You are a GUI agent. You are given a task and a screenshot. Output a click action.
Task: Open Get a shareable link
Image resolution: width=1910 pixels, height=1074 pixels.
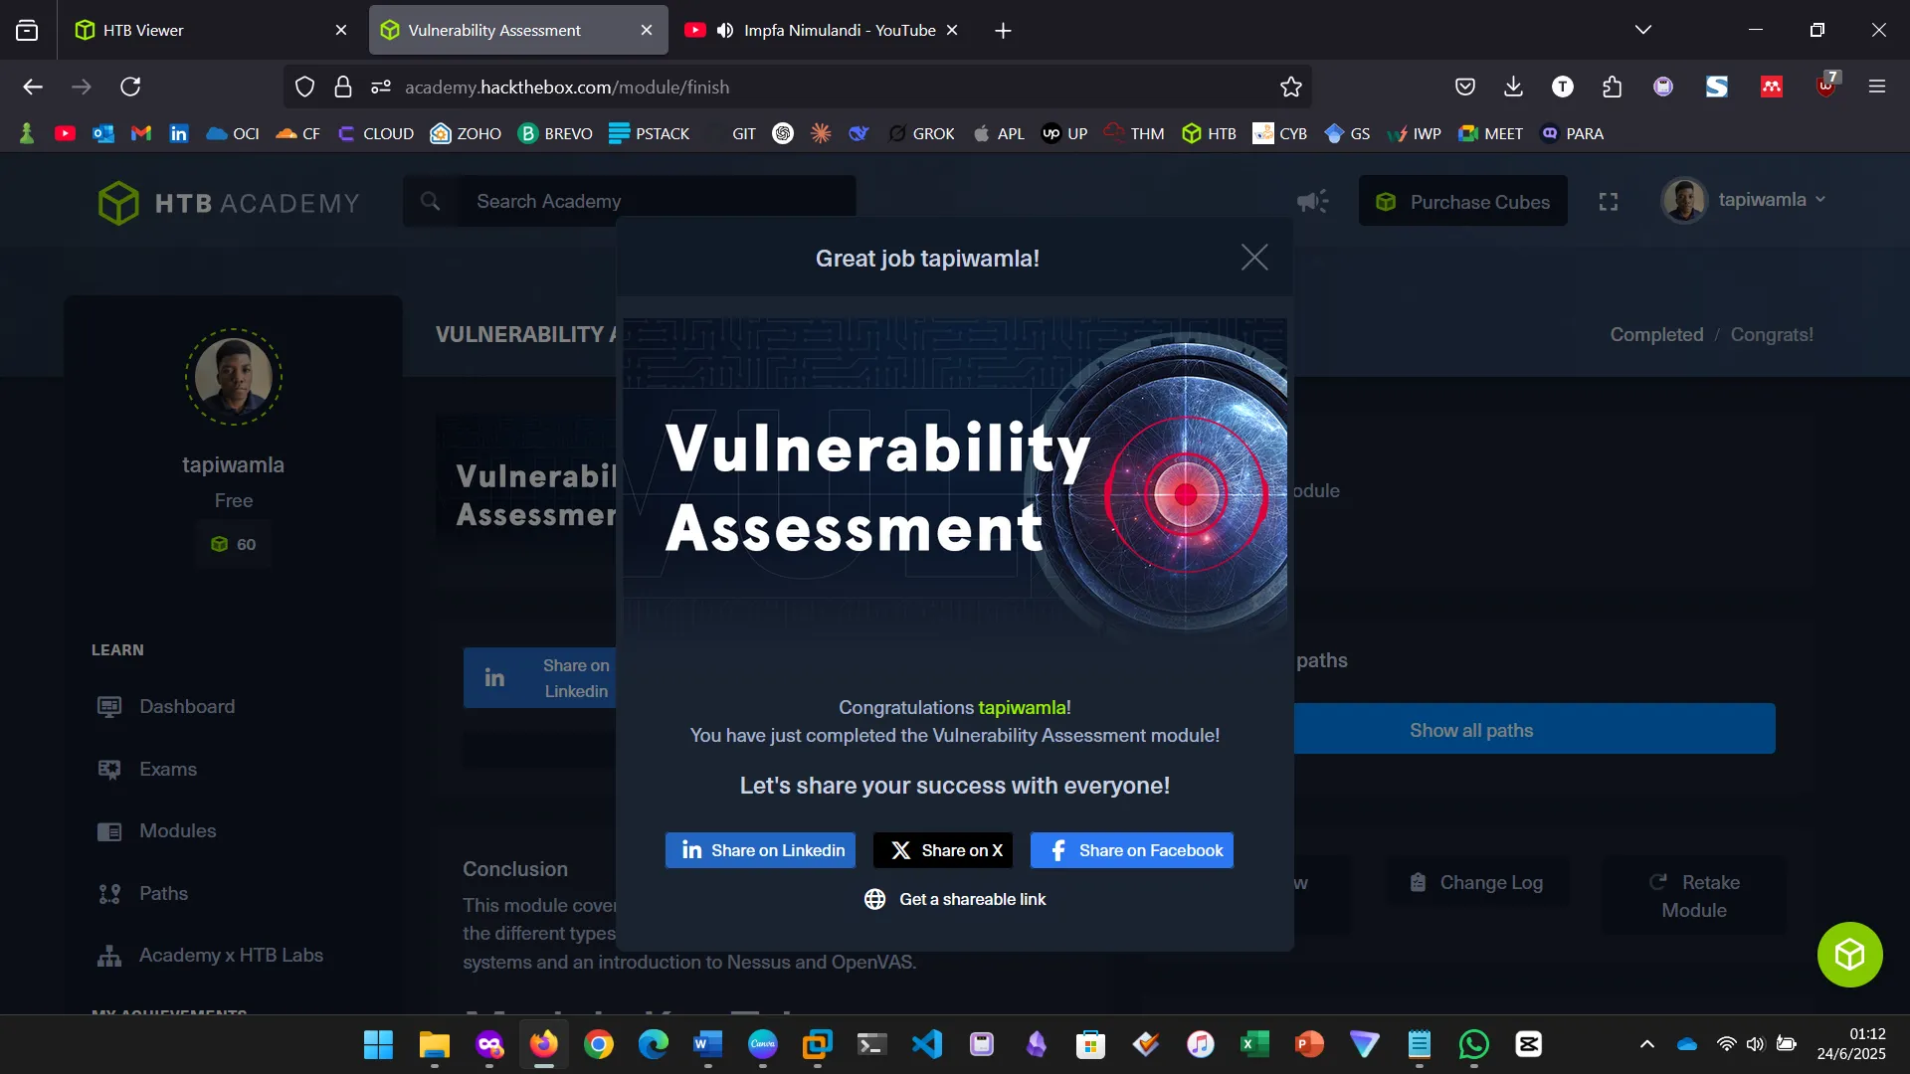pyautogui.click(x=955, y=899)
